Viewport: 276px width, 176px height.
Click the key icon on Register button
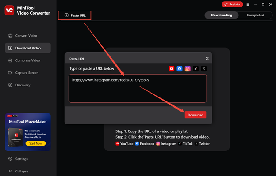[226, 4]
